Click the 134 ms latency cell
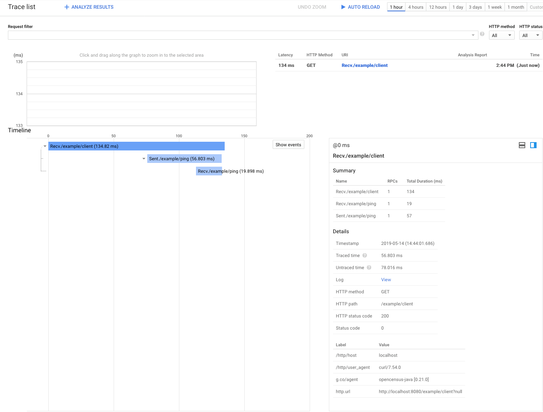The height and width of the screenshot is (412, 543). pyautogui.click(x=286, y=65)
